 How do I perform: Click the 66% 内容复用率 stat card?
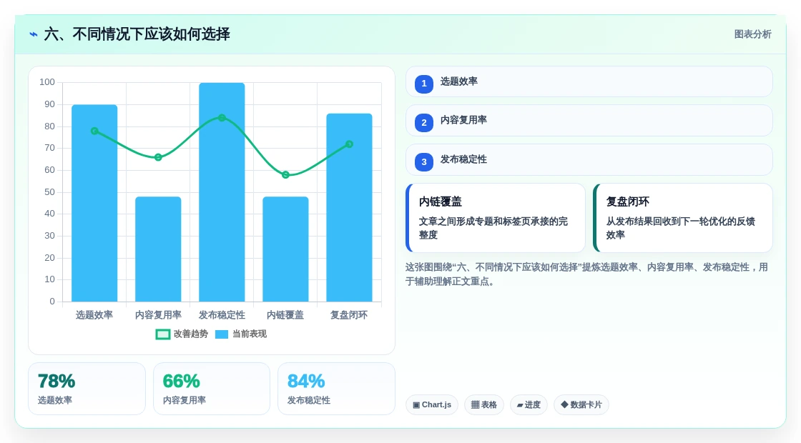212,389
